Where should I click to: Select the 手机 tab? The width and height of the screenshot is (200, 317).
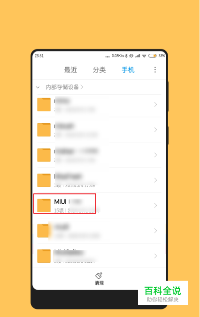coord(128,70)
